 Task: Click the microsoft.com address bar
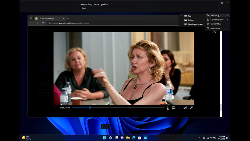(113, 23)
